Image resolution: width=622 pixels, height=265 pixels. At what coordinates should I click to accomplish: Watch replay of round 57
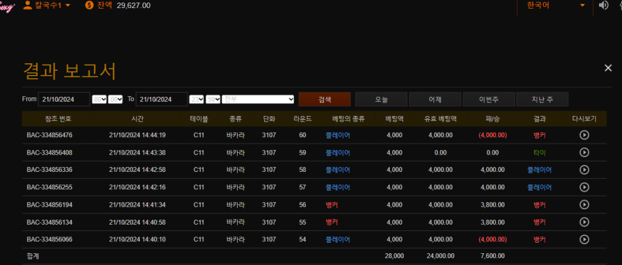584,187
